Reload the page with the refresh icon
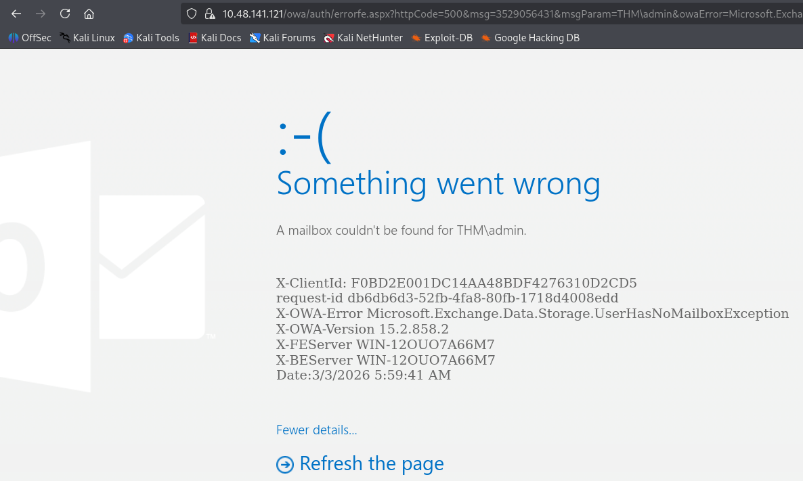Viewport: 803px width, 481px height. pyautogui.click(x=64, y=14)
